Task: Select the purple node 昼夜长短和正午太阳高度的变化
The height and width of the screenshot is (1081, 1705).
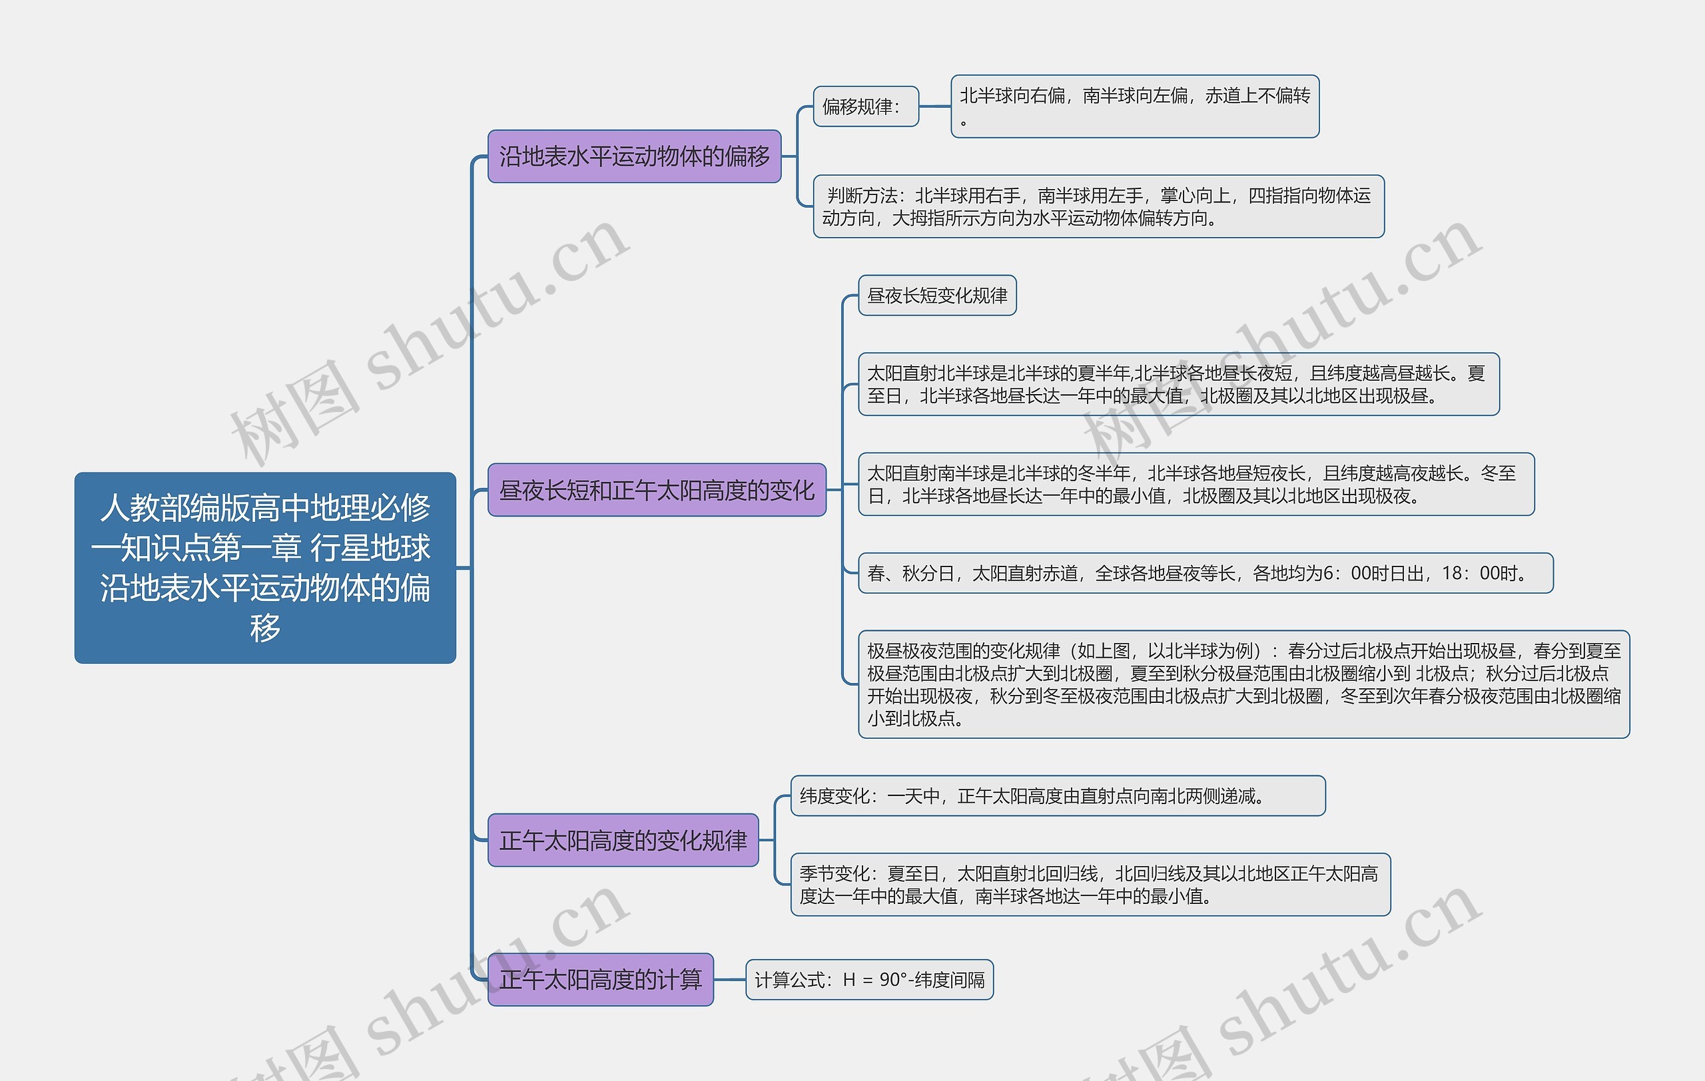Action: [657, 489]
